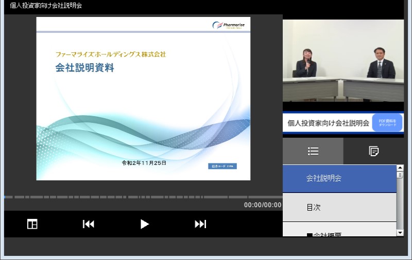Image resolution: width=412 pixels, height=260 pixels.
Task: Click the layout switch icon
Action: [32, 224]
